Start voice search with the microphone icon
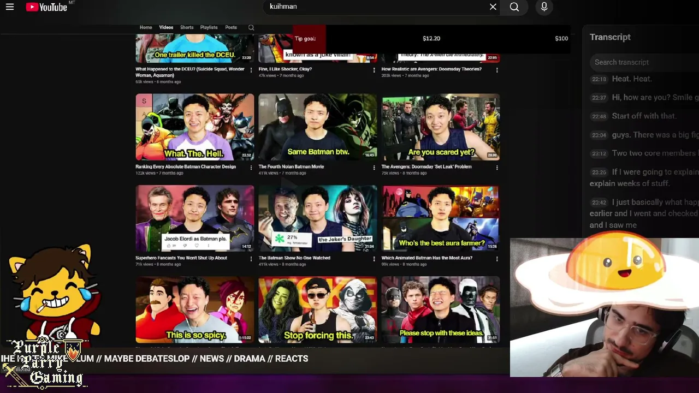This screenshot has width=699, height=393. coord(544,7)
